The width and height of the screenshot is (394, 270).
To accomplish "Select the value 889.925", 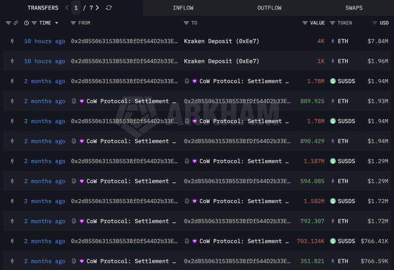I will pyautogui.click(x=312, y=101).
